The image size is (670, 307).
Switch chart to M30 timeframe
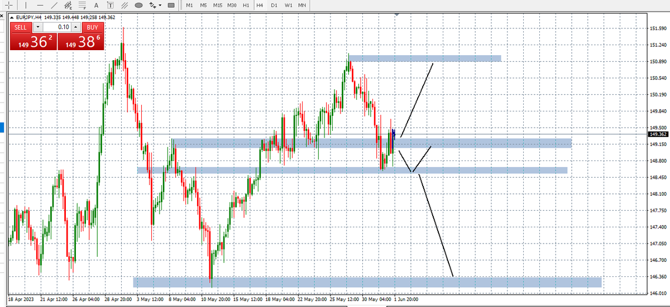232,5
